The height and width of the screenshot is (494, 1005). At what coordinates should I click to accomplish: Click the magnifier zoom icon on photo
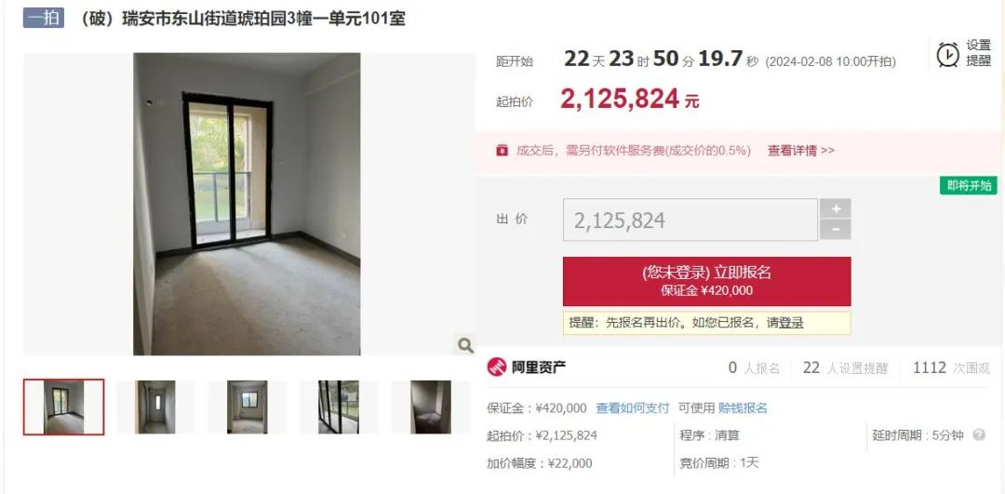[x=465, y=345]
